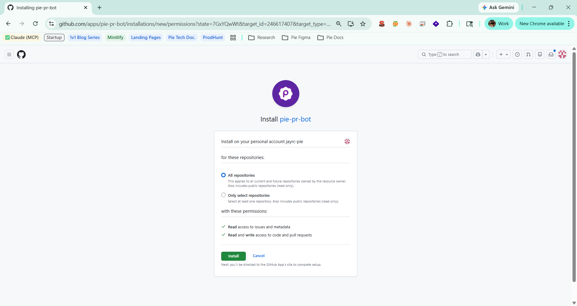Open the tab groups grid icon
Viewport: 577px width, 306px height.
tap(233, 37)
